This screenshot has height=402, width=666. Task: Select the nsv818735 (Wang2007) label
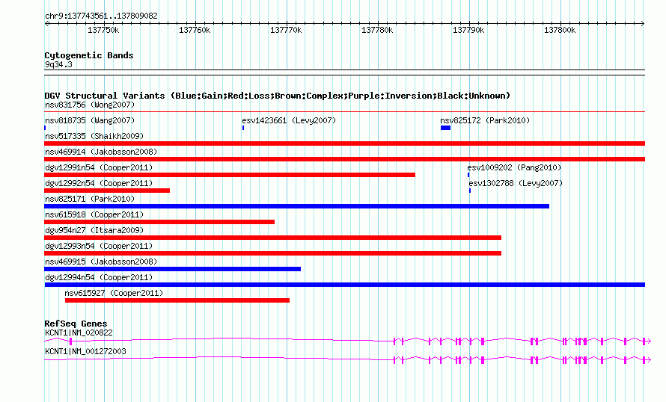pyautogui.click(x=90, y=120)
